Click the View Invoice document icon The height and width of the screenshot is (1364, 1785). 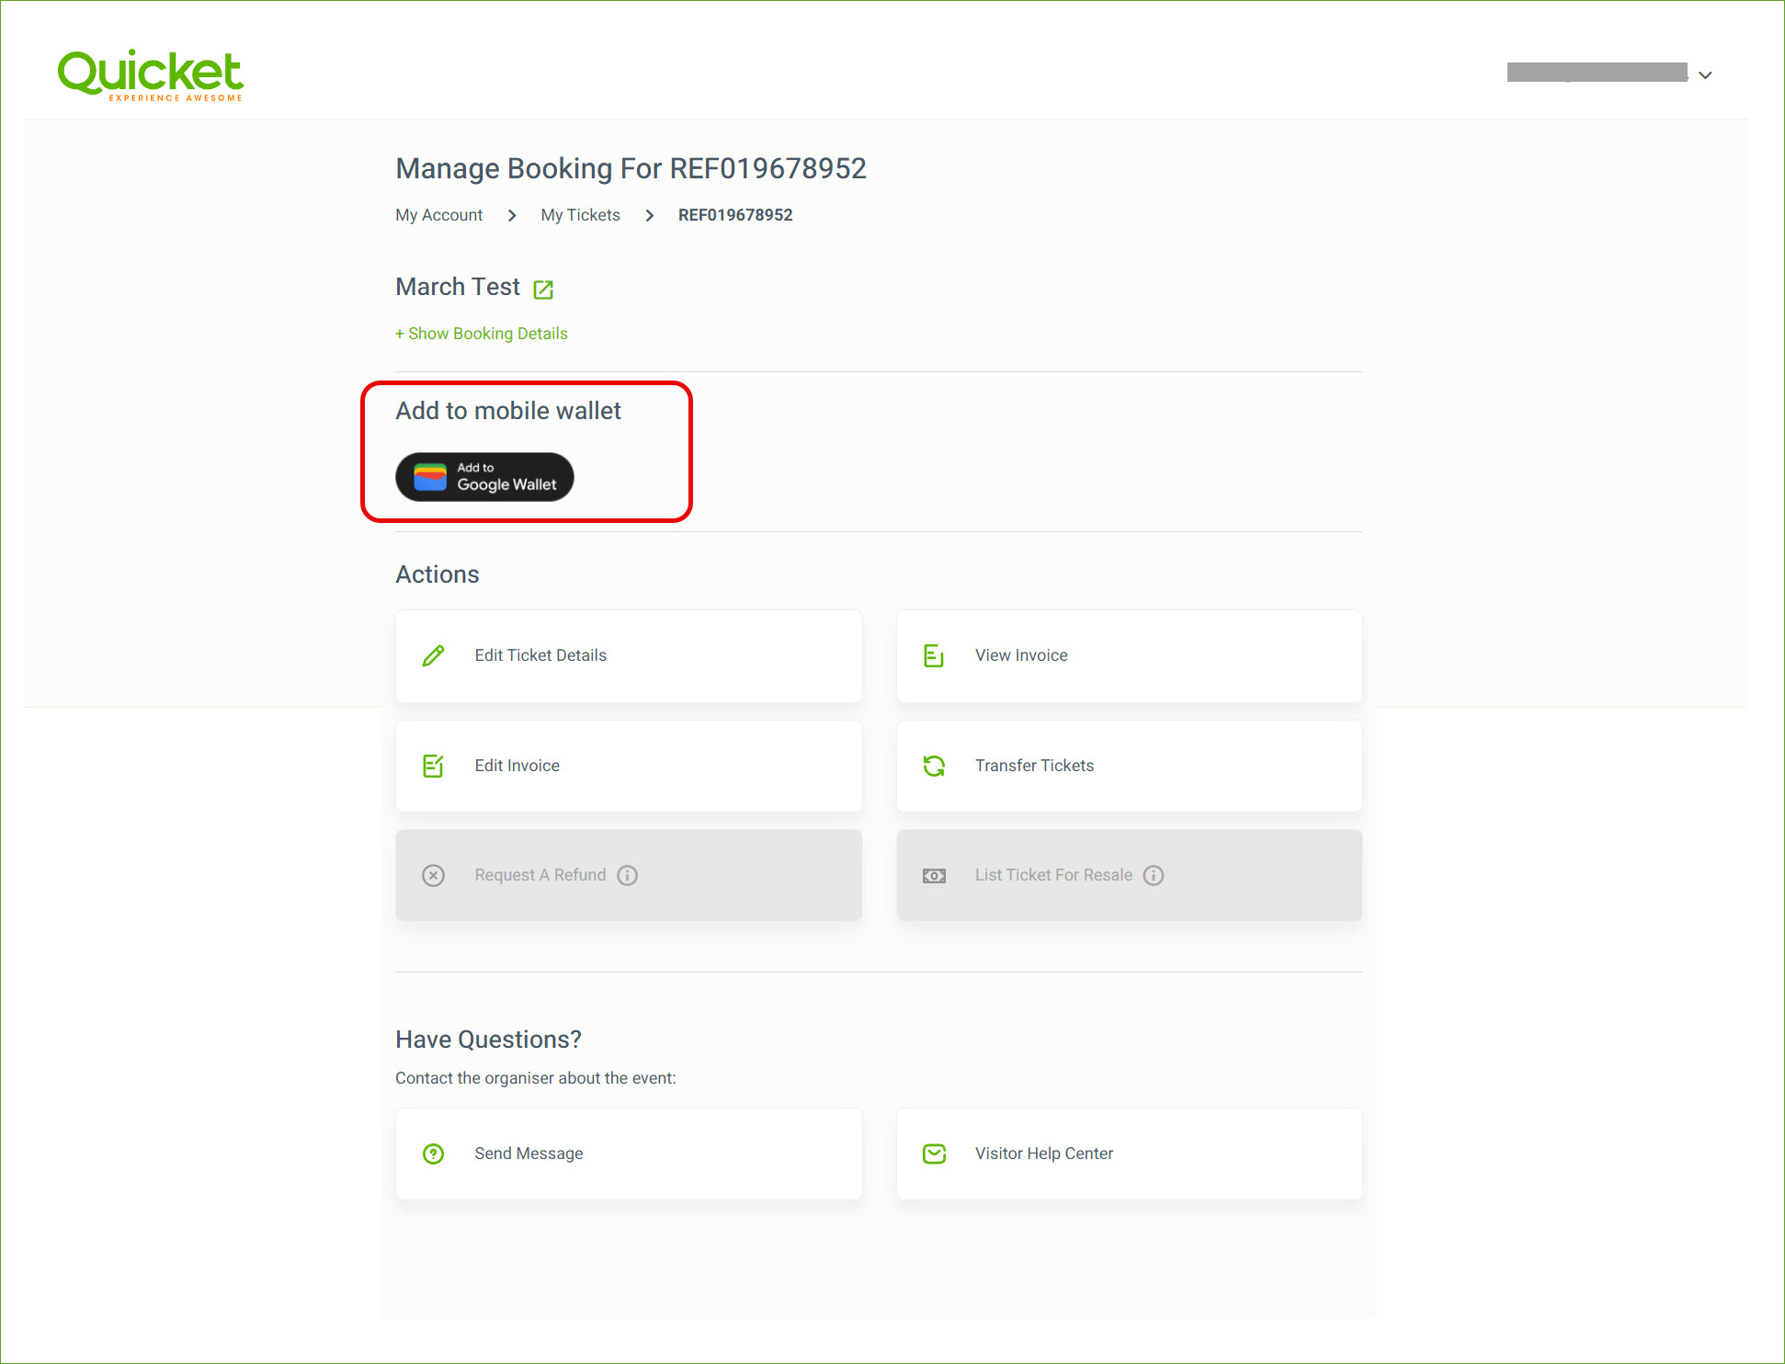tap(933, 655)
